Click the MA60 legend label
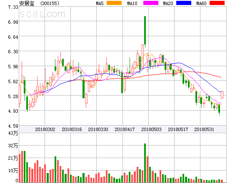 [201, 3]
